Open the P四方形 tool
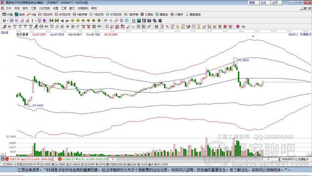Screen dimensions: 312x176 pos(45,15)
